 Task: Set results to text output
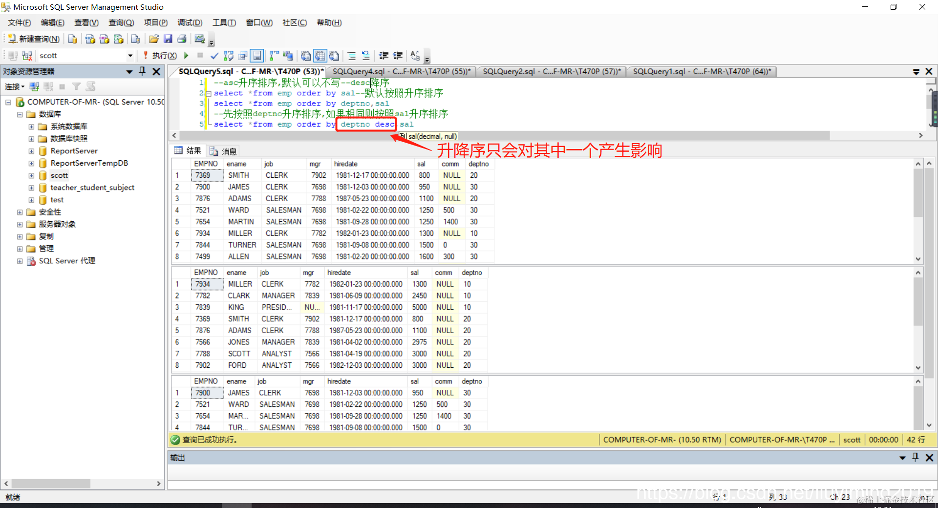306,56
